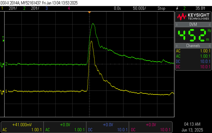Click the green AC 1.00:1 row in Channels panel
The width and height of the screenshot is (212, 133).
click(x=193, y=56)
